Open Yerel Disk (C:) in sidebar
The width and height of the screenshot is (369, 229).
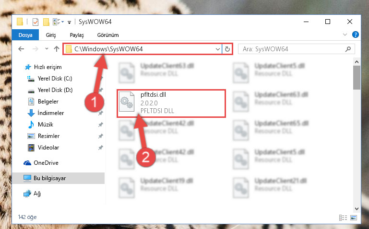tap(55, 79)
